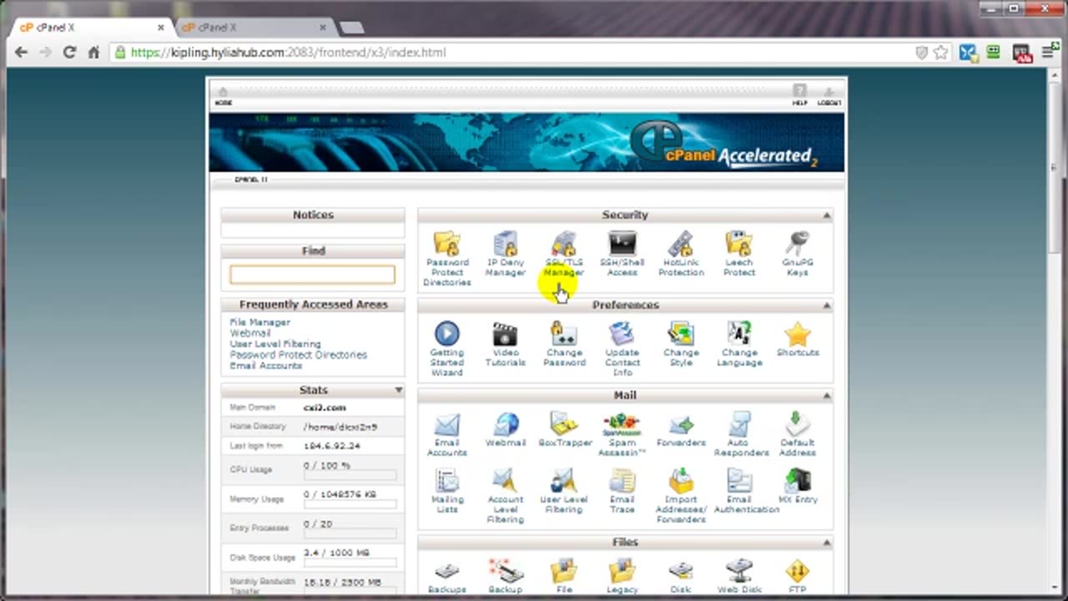Collapse the Preferences section

tap(827, 306)
